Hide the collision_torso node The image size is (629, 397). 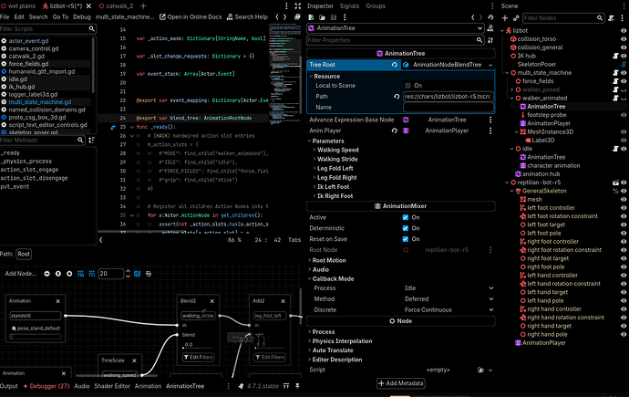click(x=624, y=39)
